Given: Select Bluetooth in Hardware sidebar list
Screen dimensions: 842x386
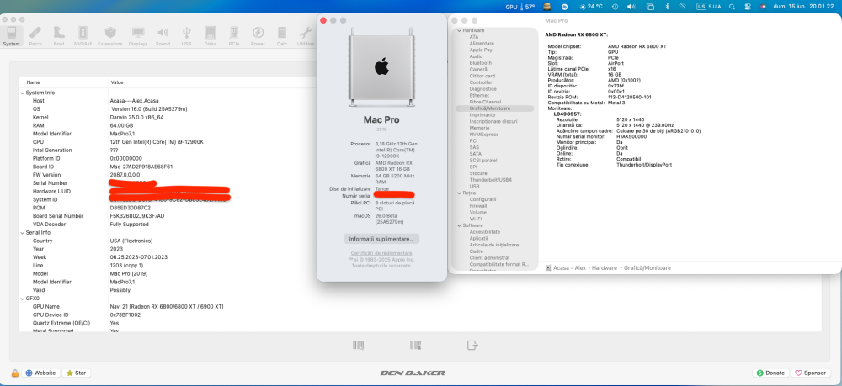Looking at the screenshot, I should pos(481,63).
